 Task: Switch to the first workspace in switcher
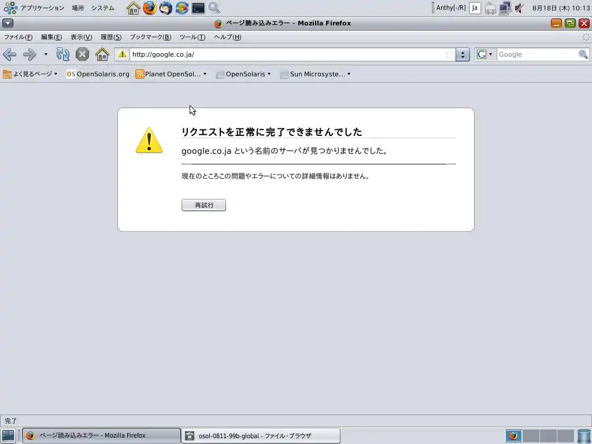pyautogui.click(x=513, y=436)
